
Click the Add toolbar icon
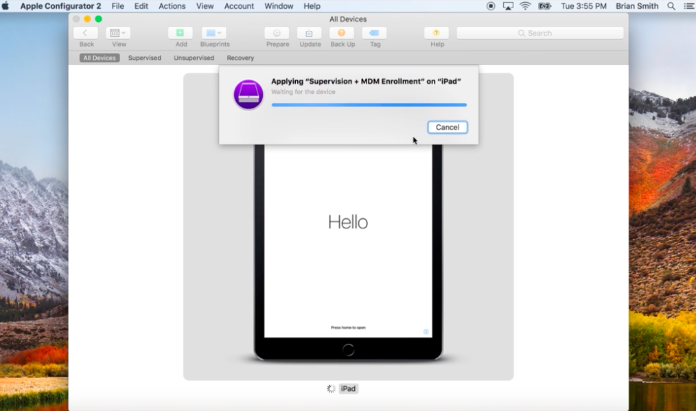click(x=181, y=33)
